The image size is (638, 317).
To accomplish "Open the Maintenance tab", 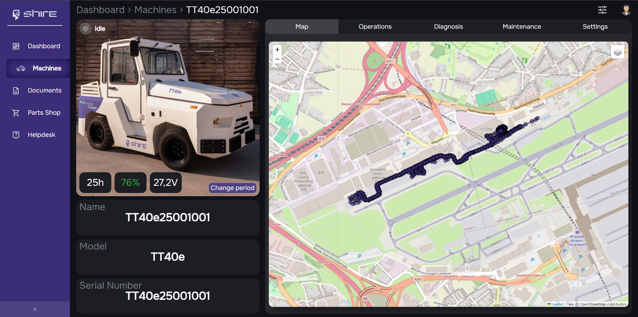I will pyautogui.click(x=522, y=27).
